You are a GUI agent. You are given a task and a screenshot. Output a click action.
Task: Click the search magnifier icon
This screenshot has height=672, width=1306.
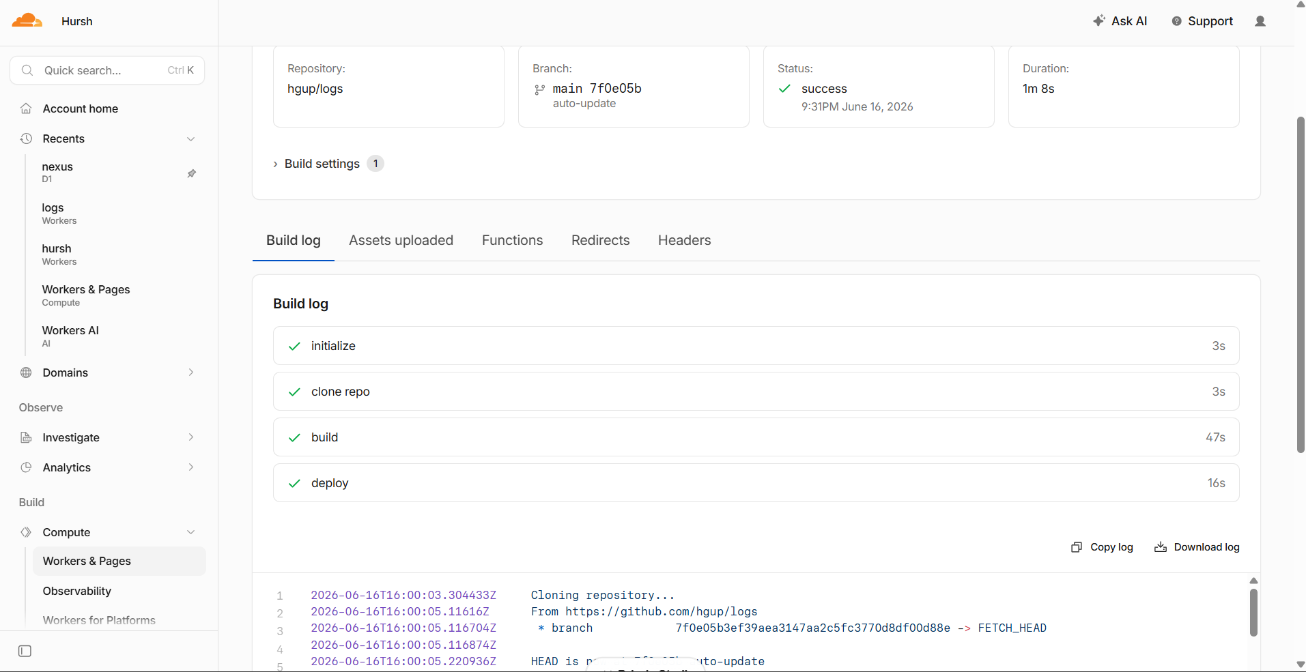coord(27,70)
